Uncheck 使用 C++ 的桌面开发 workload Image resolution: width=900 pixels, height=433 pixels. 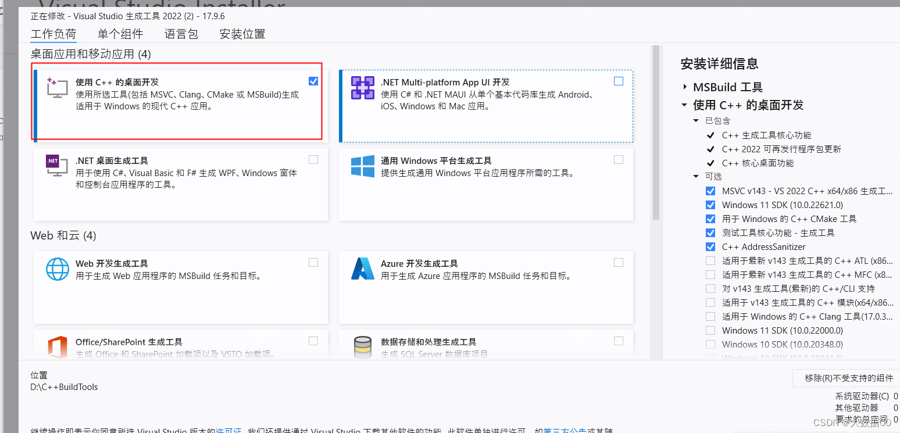[313, 81]
